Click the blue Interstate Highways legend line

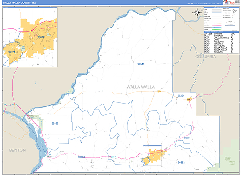[216, 28]
